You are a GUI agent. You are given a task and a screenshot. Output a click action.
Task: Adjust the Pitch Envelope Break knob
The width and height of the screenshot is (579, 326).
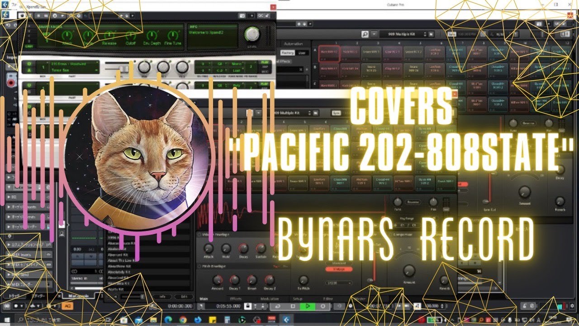pyautogui.click(x=252, y=280)
